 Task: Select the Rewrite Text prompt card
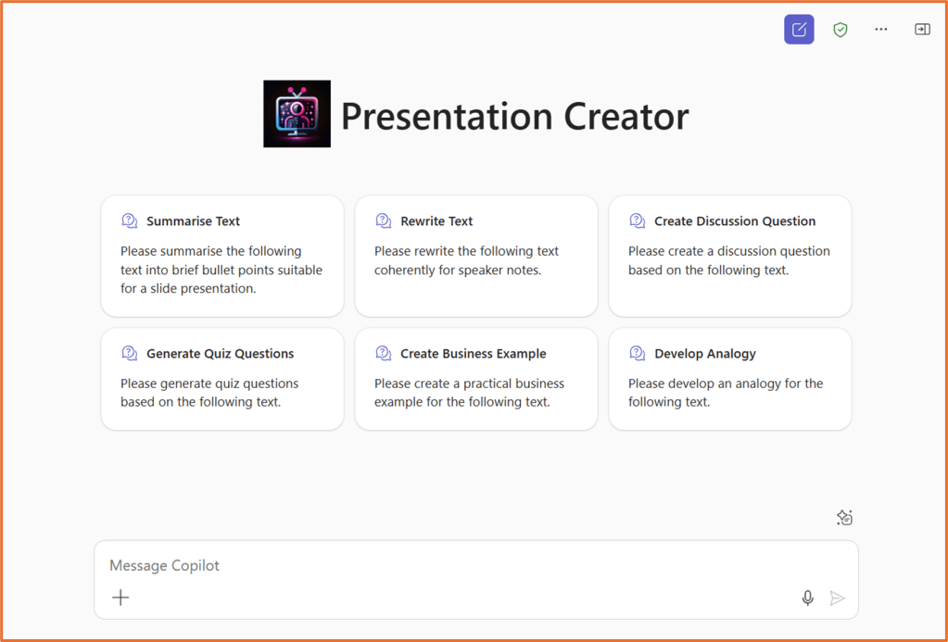pos(475,257)
